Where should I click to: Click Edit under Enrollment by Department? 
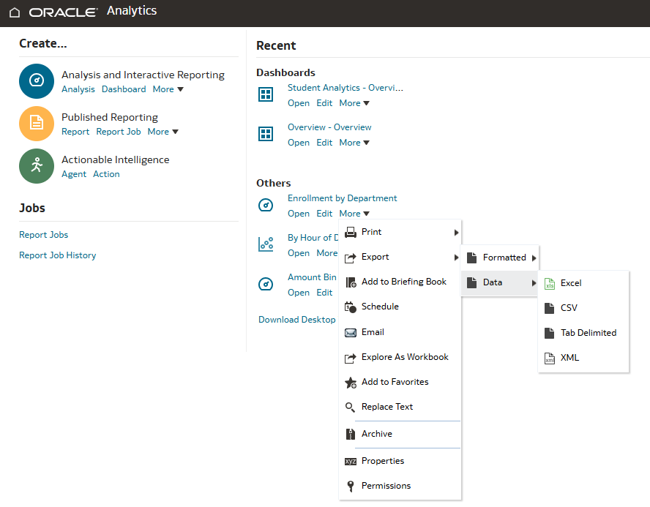click(324, 214)
